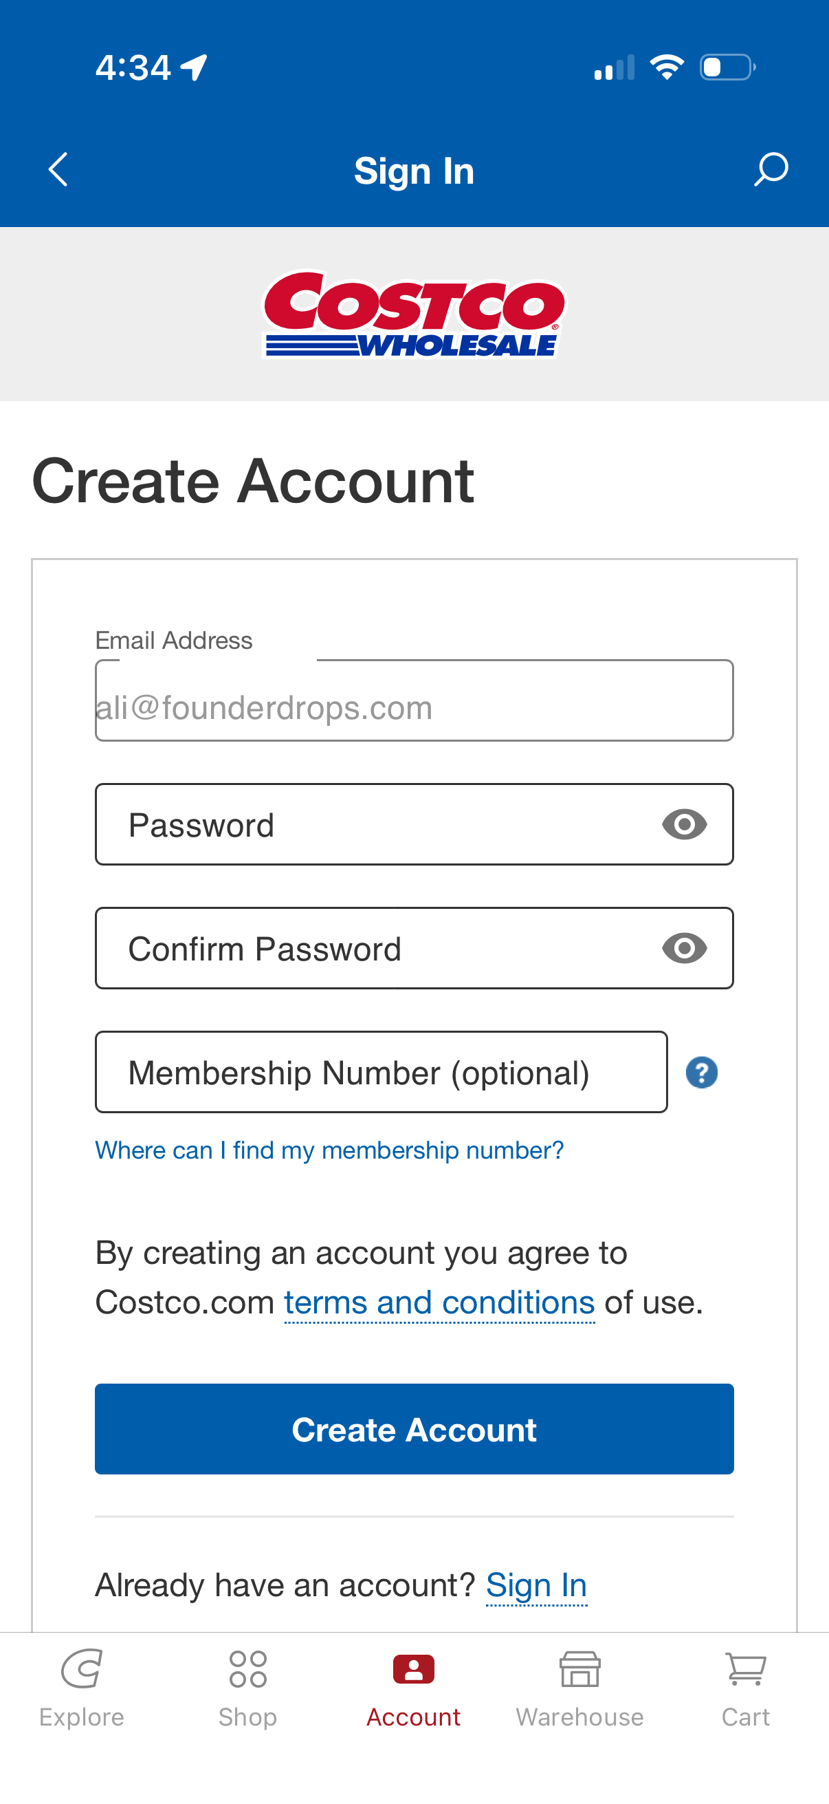Open search with magnifying glass icon

[771, 170]
